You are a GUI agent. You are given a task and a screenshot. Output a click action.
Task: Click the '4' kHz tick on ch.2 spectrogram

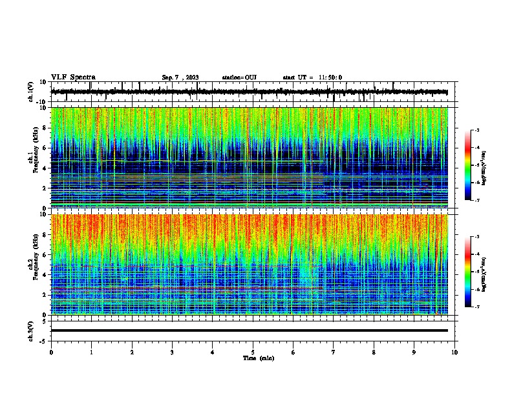45,275
